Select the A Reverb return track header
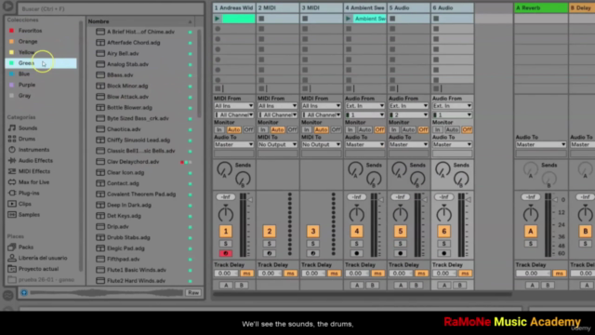This screenshot has width=595, height=335. coord(541,7)
